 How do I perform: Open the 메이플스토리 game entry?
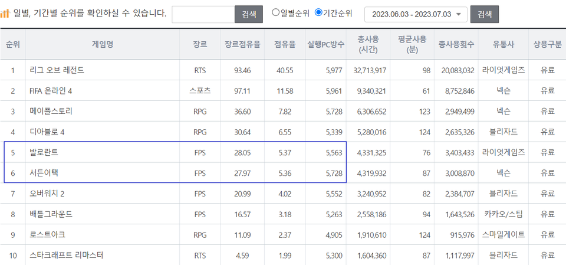(x=51, y=112)
